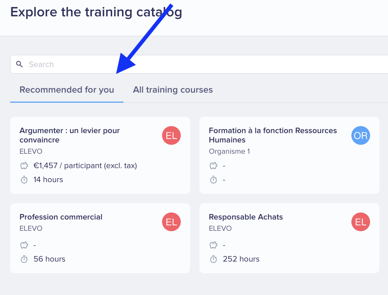This screenshot has height=295, width=388.
Task: Click stopwatch icon beside 14 hours
Action: [x=24, y=180]
